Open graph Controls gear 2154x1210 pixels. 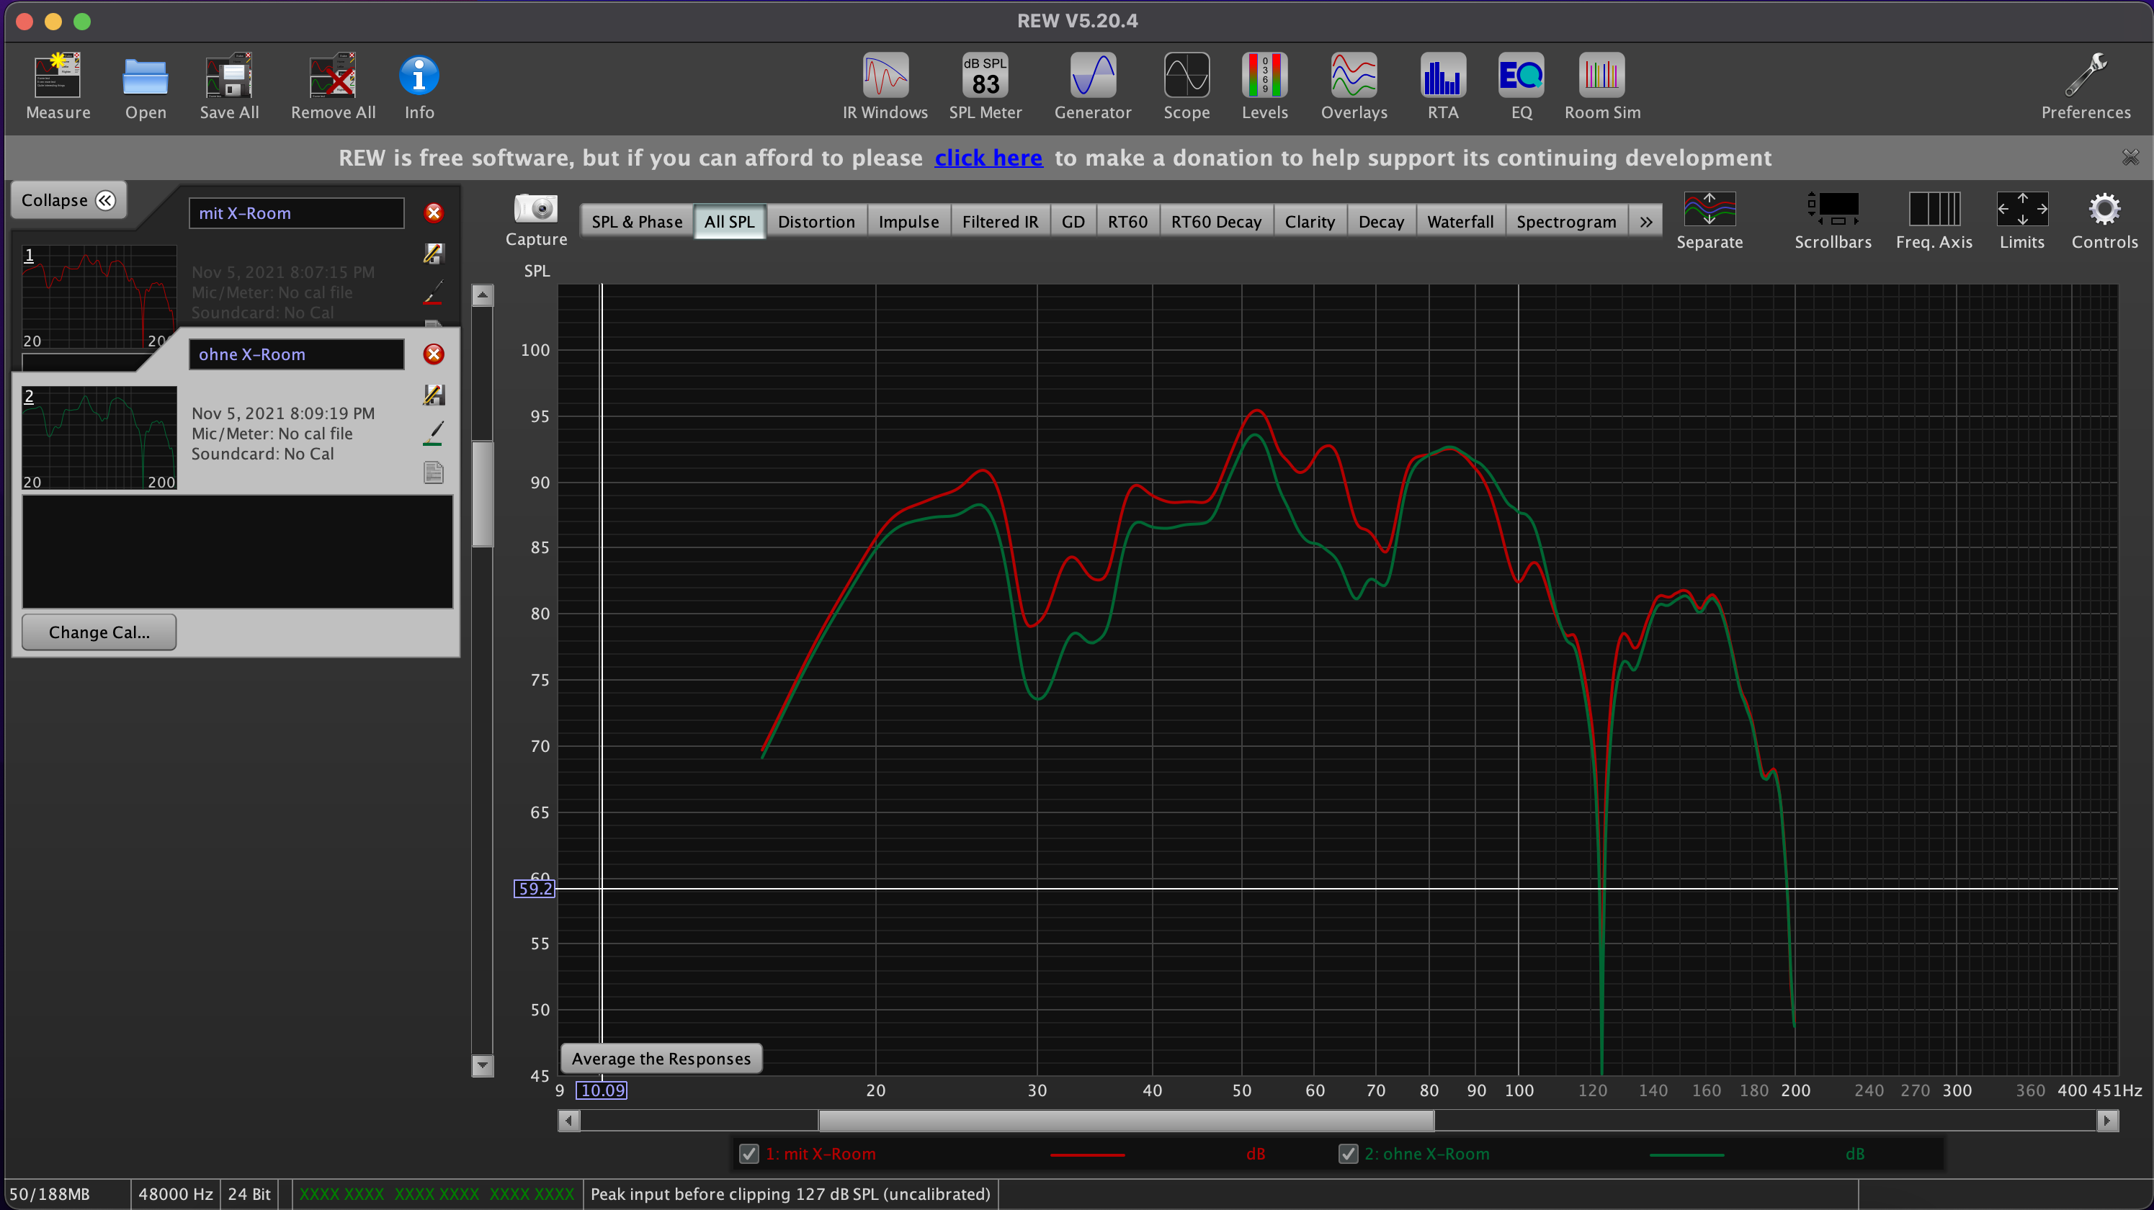tap(2104, 210)
